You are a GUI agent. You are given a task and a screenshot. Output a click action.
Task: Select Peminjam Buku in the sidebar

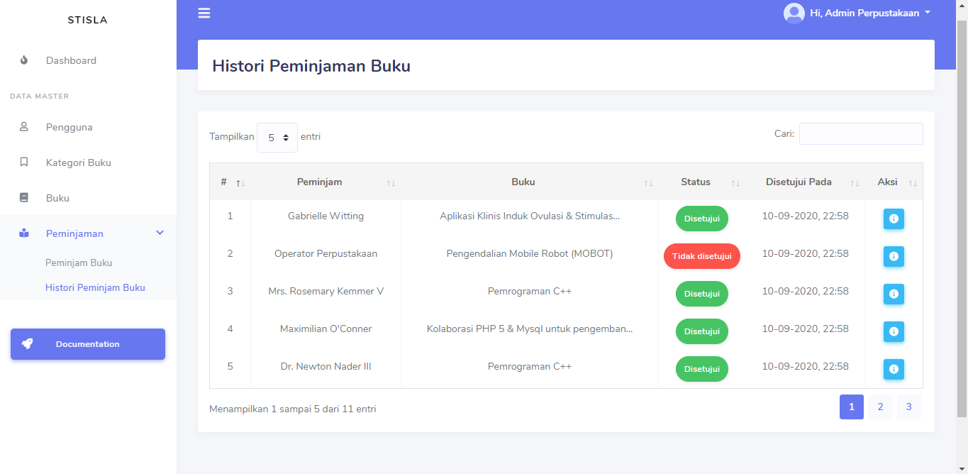coord(79,262)
